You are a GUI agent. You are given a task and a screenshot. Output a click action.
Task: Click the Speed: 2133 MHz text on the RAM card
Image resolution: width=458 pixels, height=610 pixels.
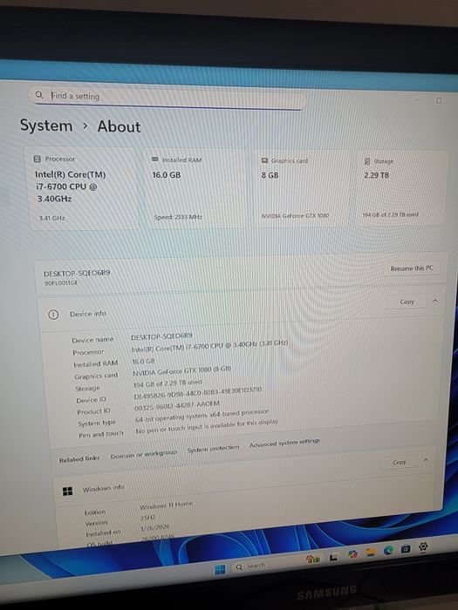[x=178, y=217]
